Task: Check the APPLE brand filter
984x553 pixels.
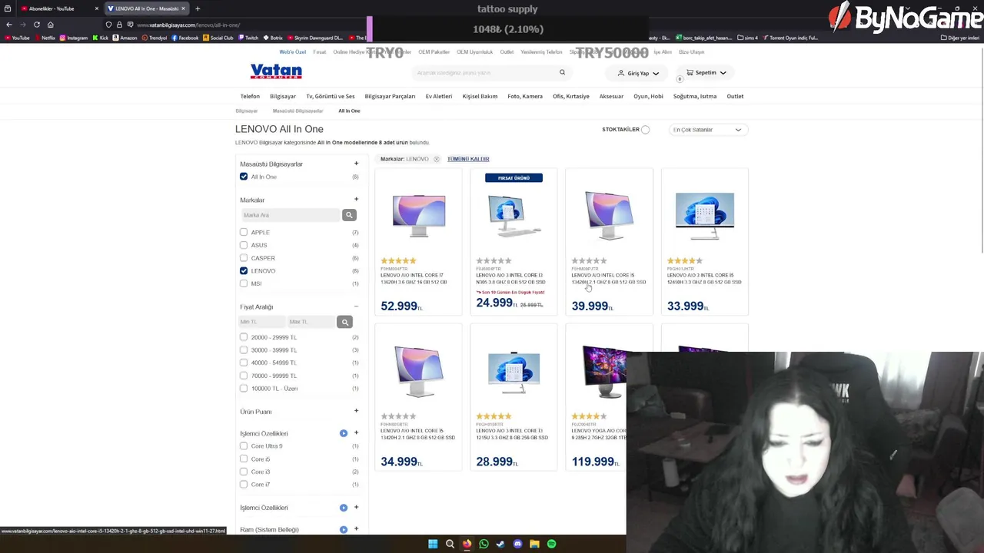Action: click(244, 232)
